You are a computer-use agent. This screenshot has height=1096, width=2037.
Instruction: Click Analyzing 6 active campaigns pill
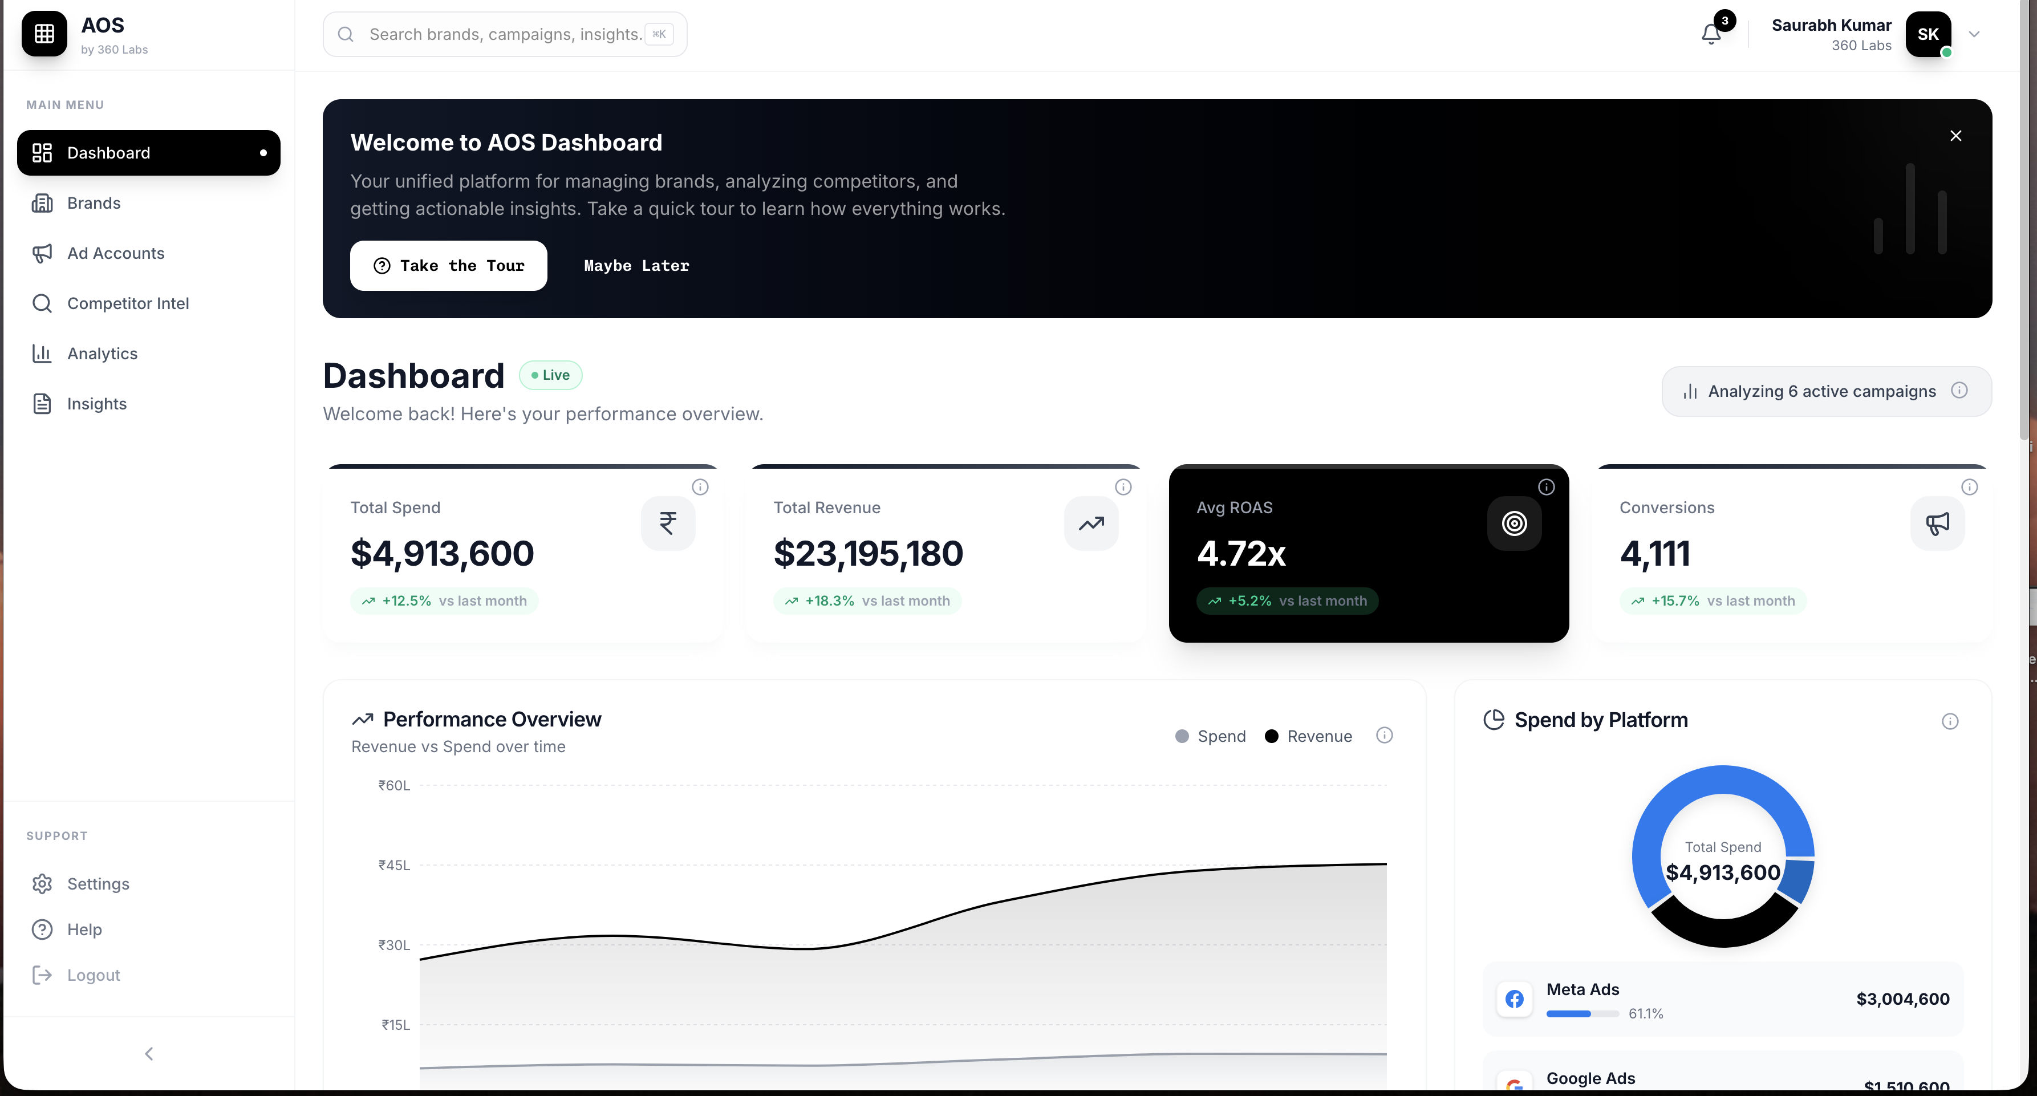pyautogui.click(x=1827, y=391)
